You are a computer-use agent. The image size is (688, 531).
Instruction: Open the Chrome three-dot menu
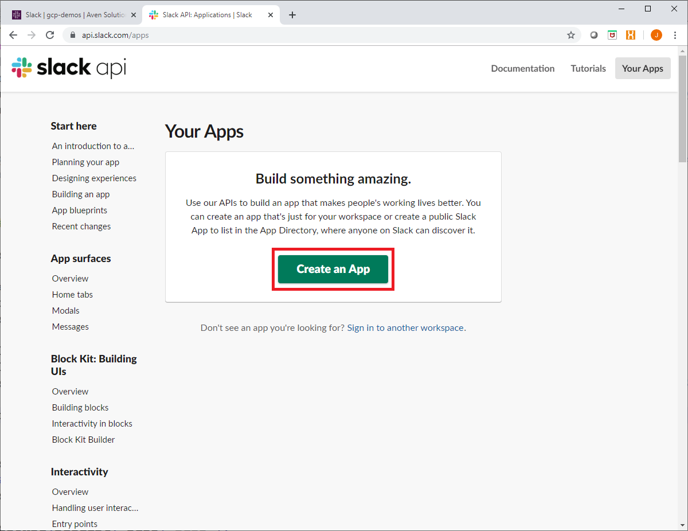point(675,35)
